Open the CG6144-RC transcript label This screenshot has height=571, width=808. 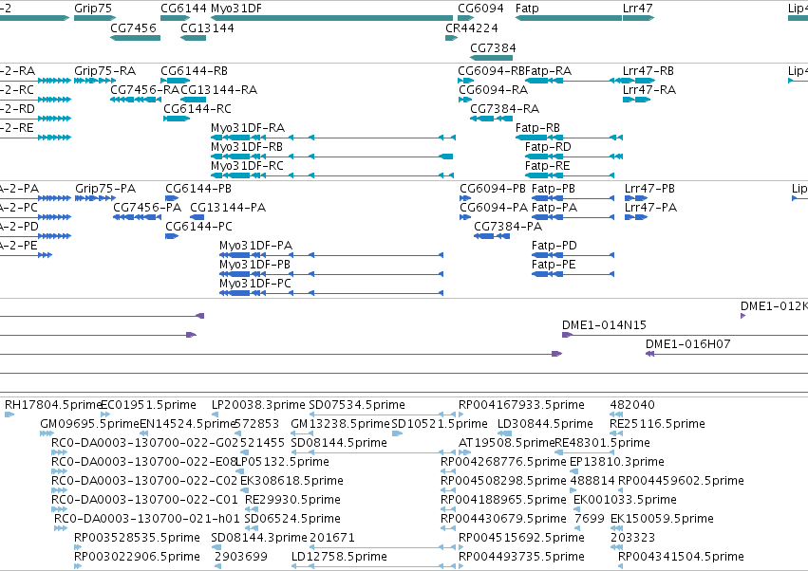197,109
